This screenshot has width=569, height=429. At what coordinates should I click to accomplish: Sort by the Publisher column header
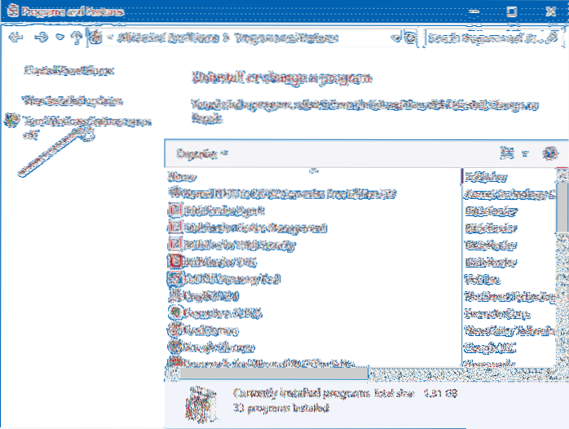(486, 177)
